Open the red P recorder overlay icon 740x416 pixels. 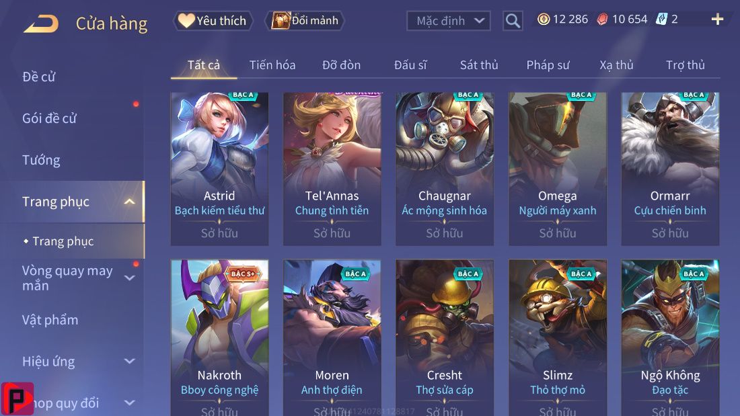point(17,399)
